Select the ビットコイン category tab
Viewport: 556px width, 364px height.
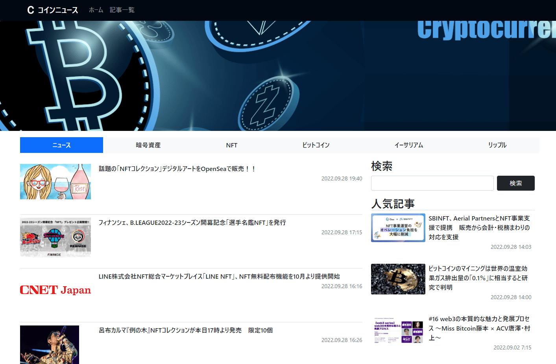pos(316,145)
